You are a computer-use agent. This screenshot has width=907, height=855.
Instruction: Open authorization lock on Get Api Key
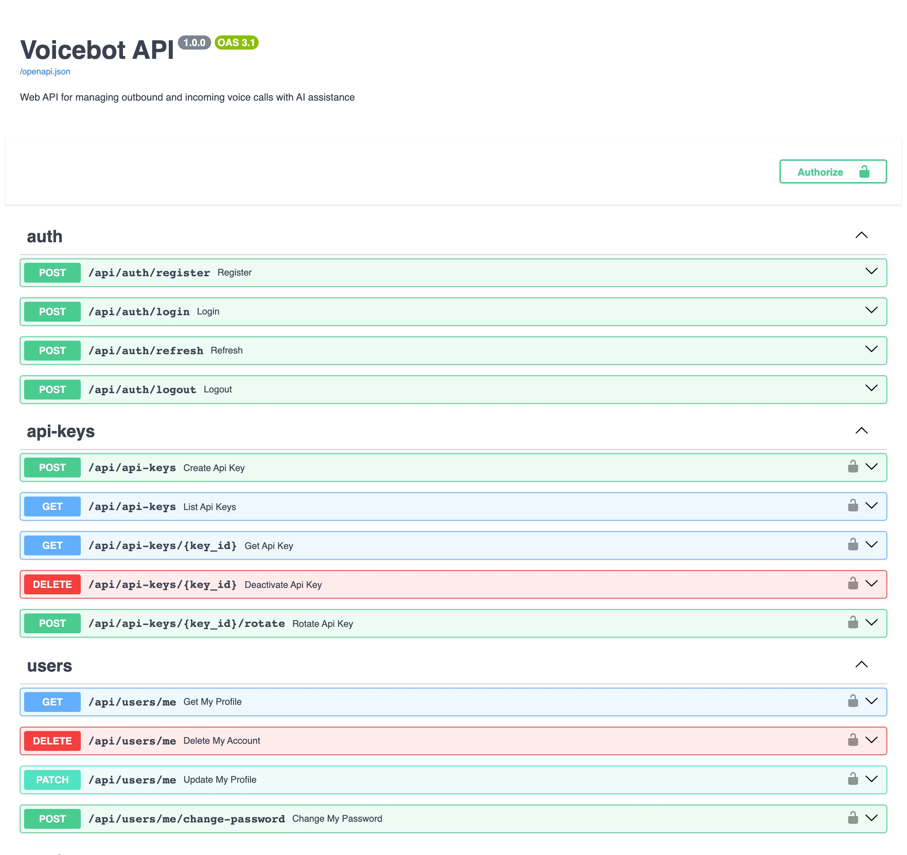(x=853, y=544)
